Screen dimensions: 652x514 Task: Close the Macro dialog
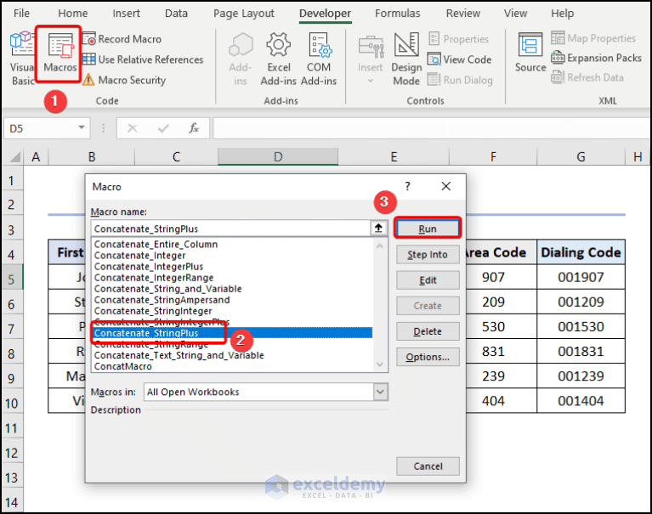[445, 186]
